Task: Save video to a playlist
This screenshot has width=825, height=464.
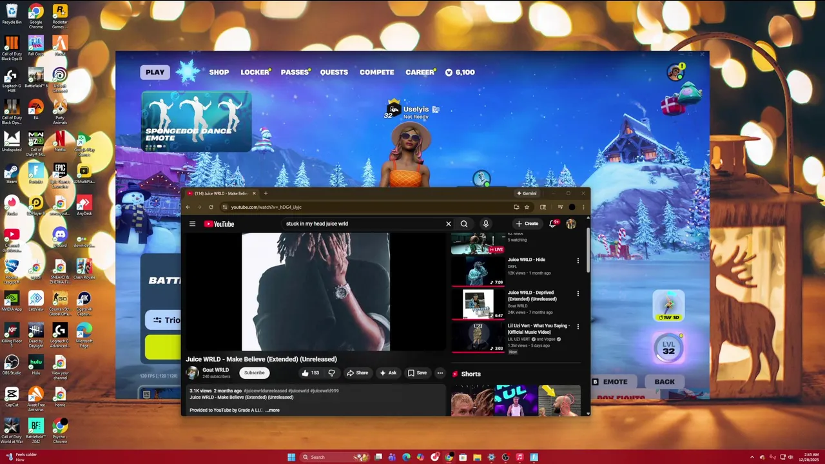Action: (418, 372)
